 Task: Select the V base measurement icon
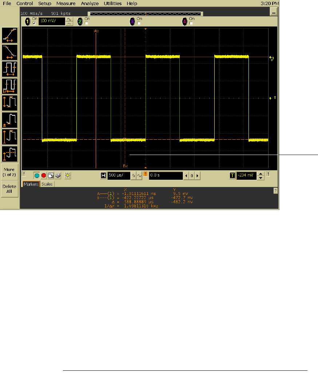[10, 120]
